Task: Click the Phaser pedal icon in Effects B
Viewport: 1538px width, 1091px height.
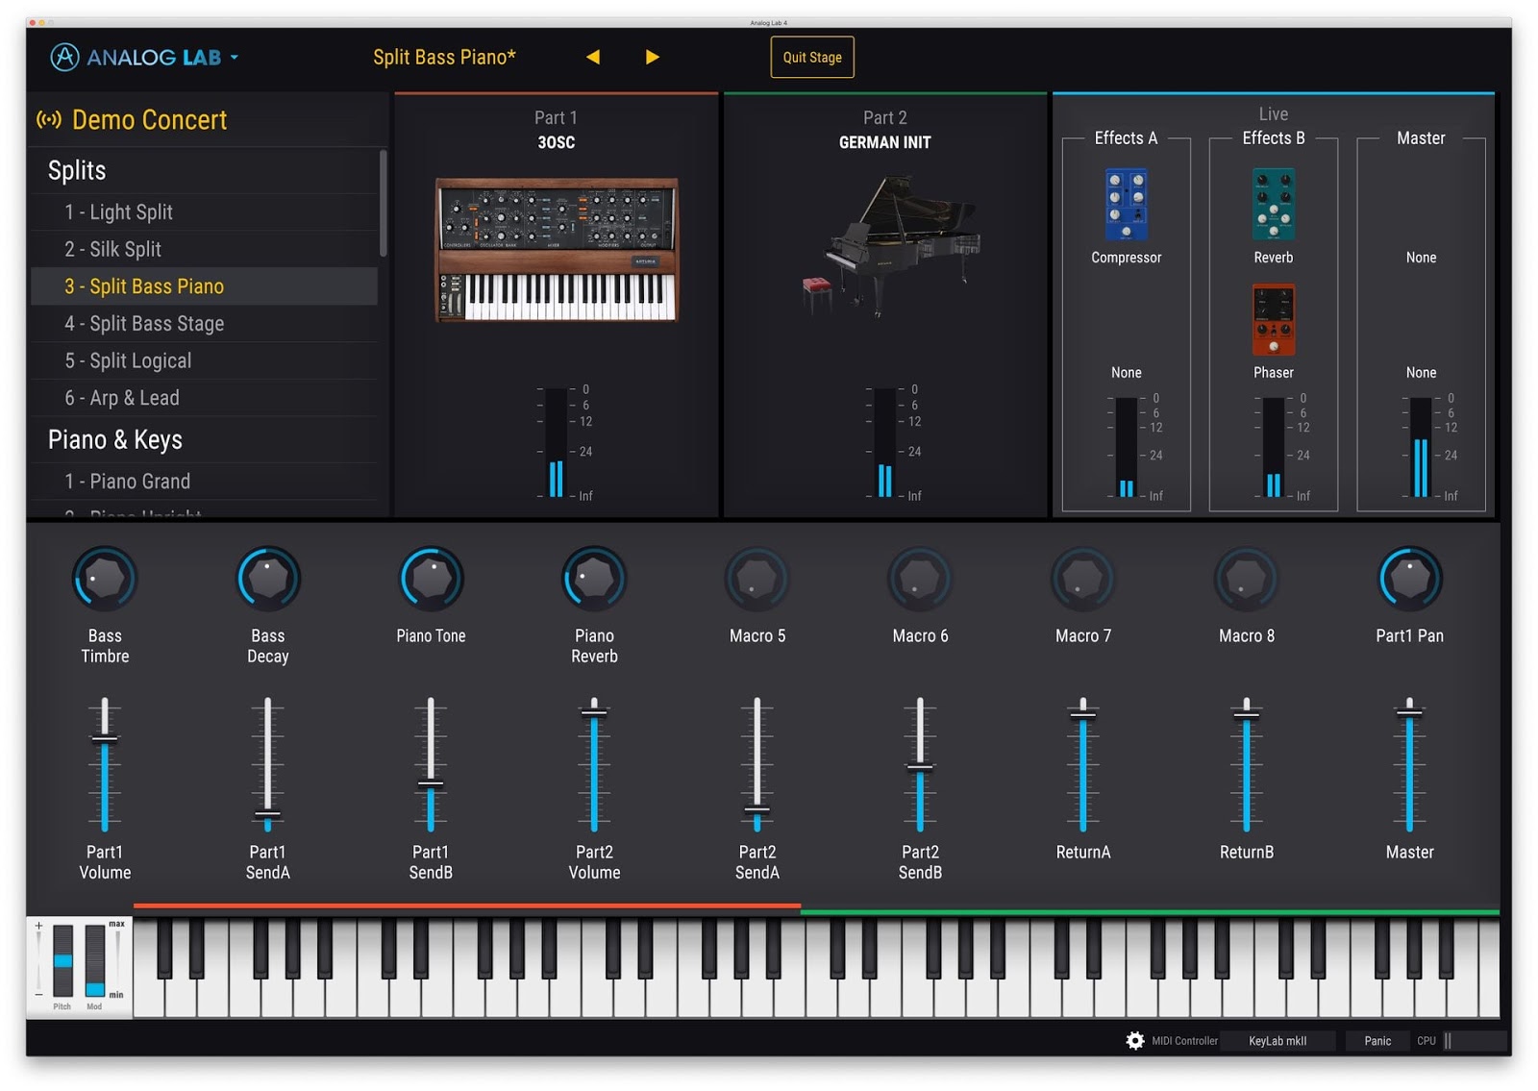Action: point(1274,319)
